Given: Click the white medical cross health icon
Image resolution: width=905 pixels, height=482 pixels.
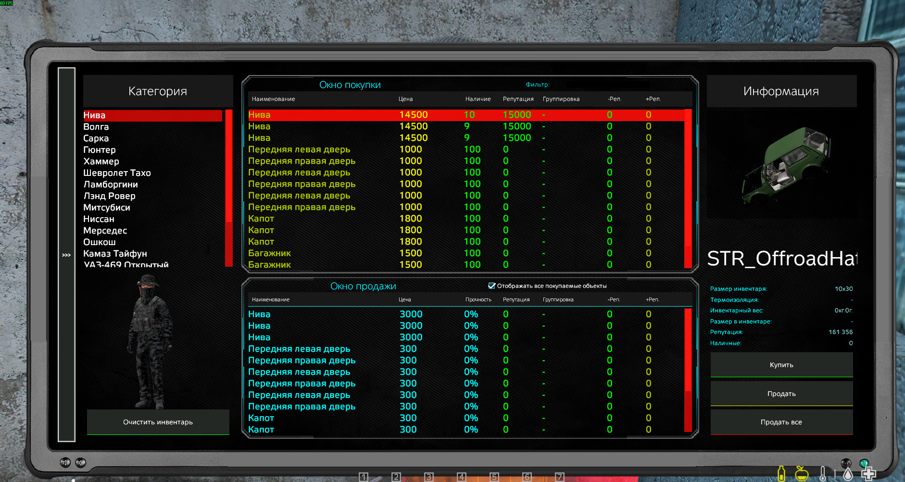Looking at the screenshot, I should (x=868, y=474).
